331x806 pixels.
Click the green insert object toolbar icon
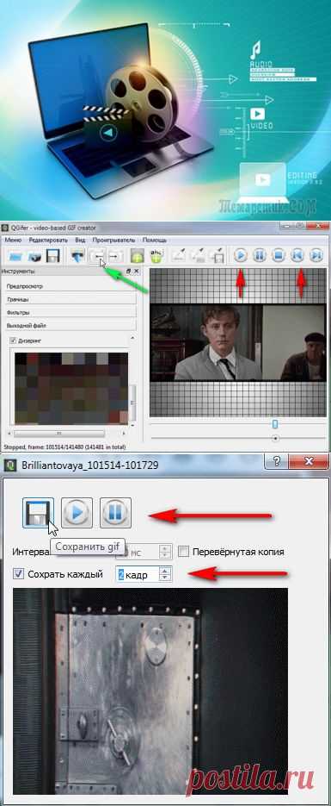click(137, 255)
